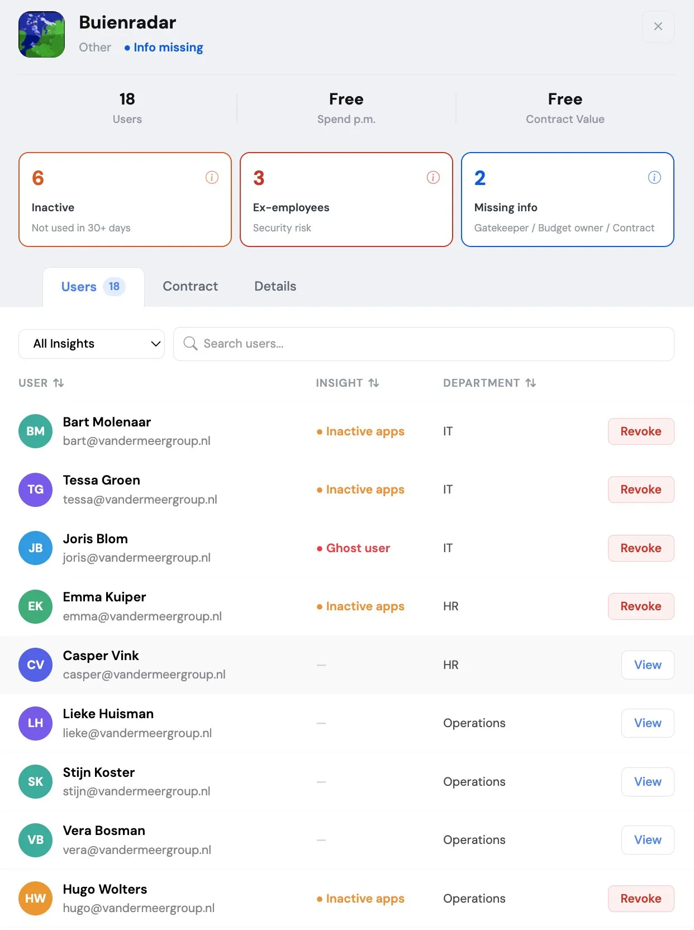The image size is (694, 930).
Task: Click the Buienradar app logo
Action: coord(41,34)
